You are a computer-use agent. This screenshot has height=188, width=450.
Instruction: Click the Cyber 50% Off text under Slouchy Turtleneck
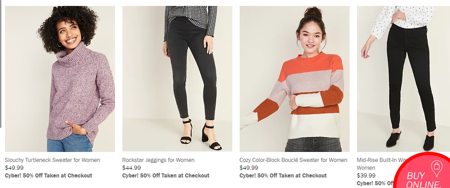click(49, 175)
